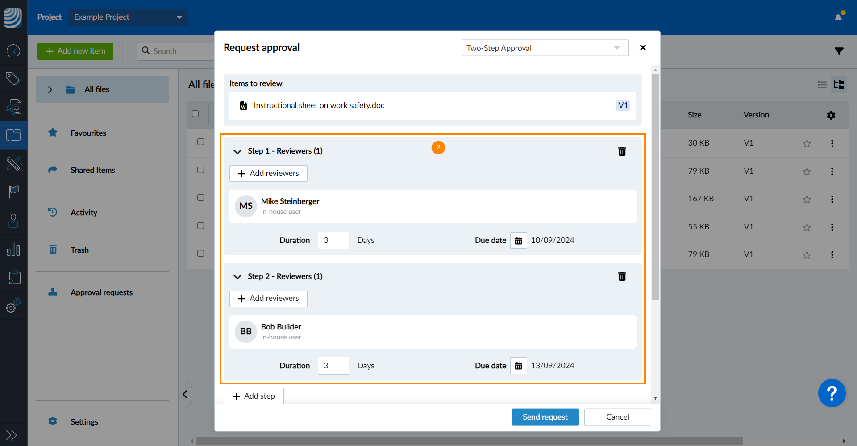This screenshot has width=857, height=446.
Task: Check the last file row checkbox
Action: 201,254
